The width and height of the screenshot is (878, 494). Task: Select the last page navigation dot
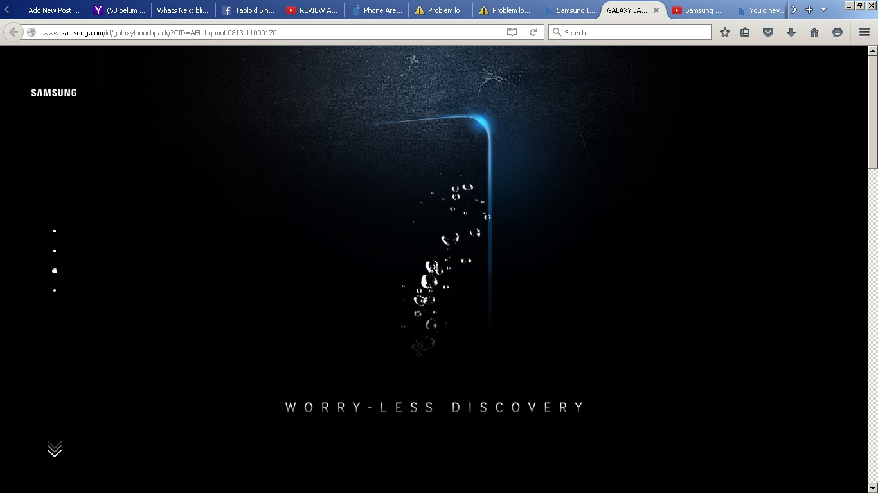point(55,291)
